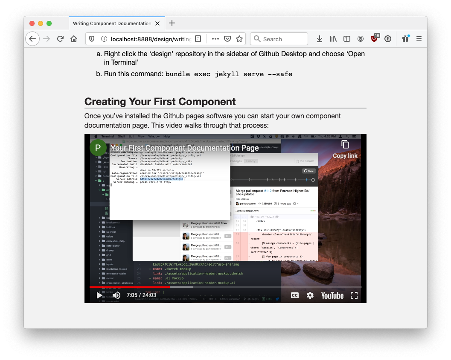Viewport: 451px width, 360px height.
Task: Play the YouTube video
Action: pos(99,295)
